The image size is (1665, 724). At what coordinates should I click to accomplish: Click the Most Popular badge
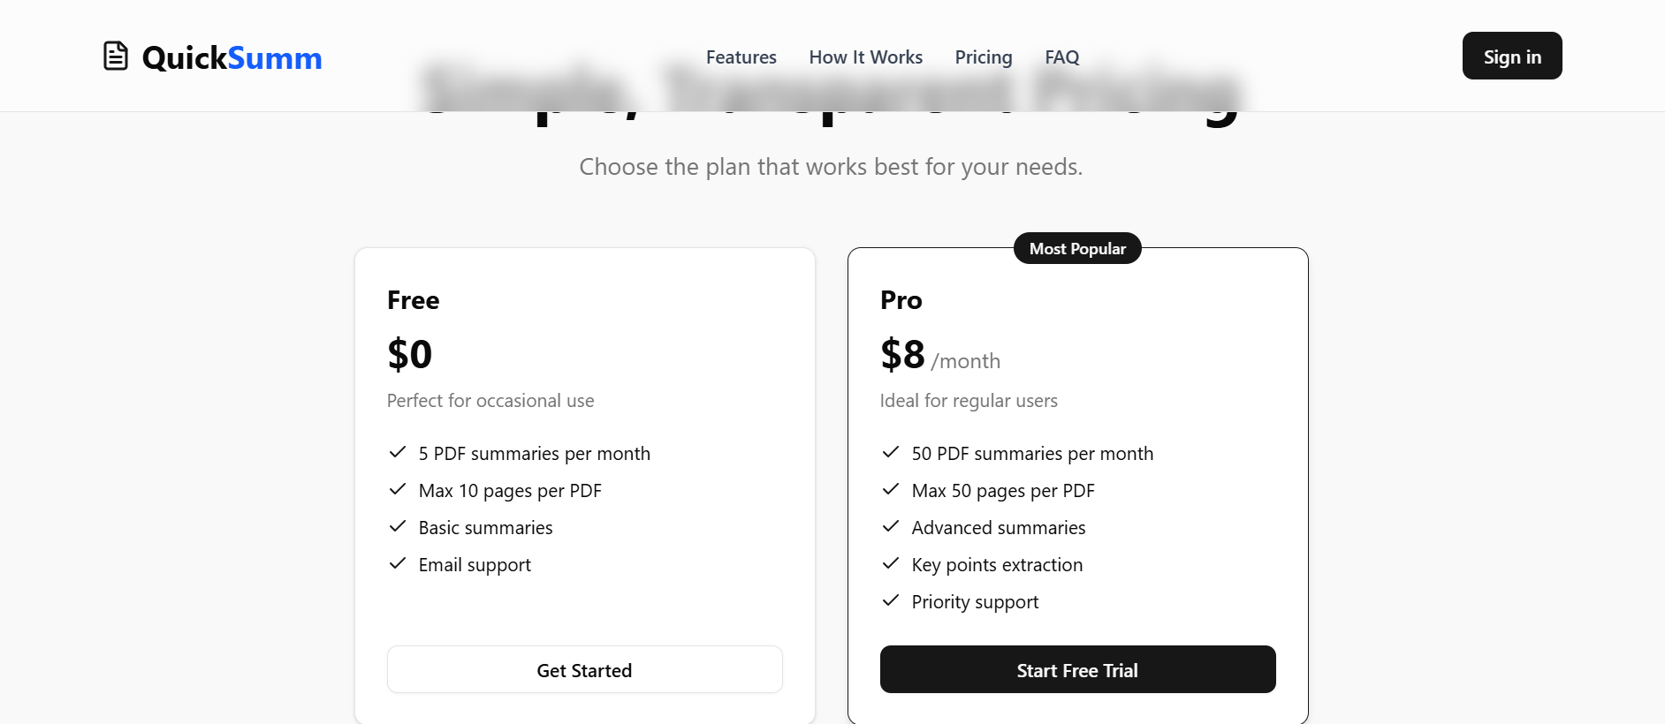tap(1077, 248)
